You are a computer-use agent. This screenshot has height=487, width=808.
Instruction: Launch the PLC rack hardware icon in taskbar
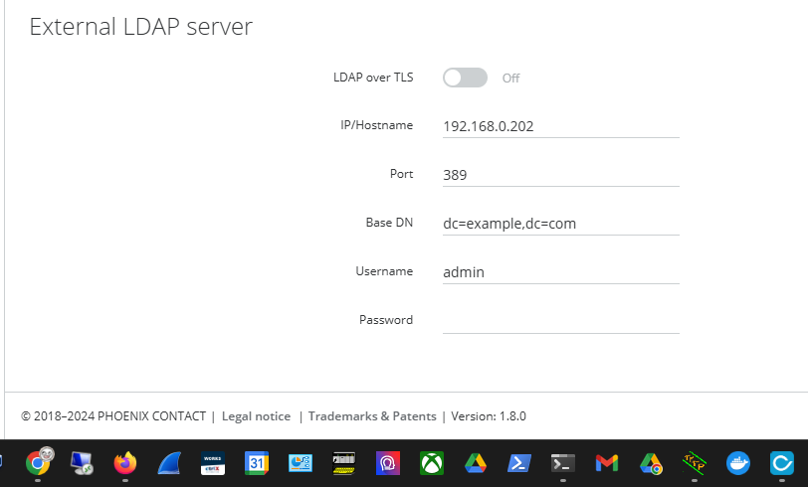[344, 463]
